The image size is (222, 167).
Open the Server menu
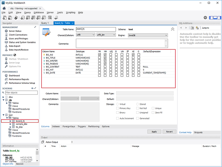[50, 12]
